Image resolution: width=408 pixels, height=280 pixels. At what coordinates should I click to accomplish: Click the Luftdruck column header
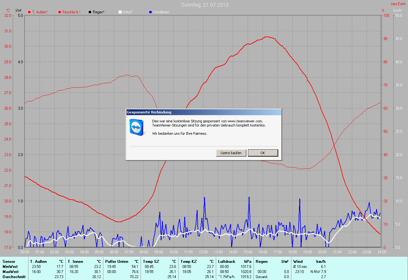tap(227, 262)
